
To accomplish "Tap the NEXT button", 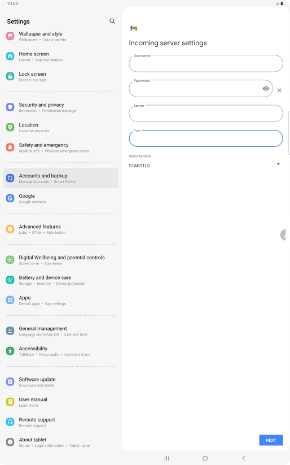I will [x=271, y=440].
